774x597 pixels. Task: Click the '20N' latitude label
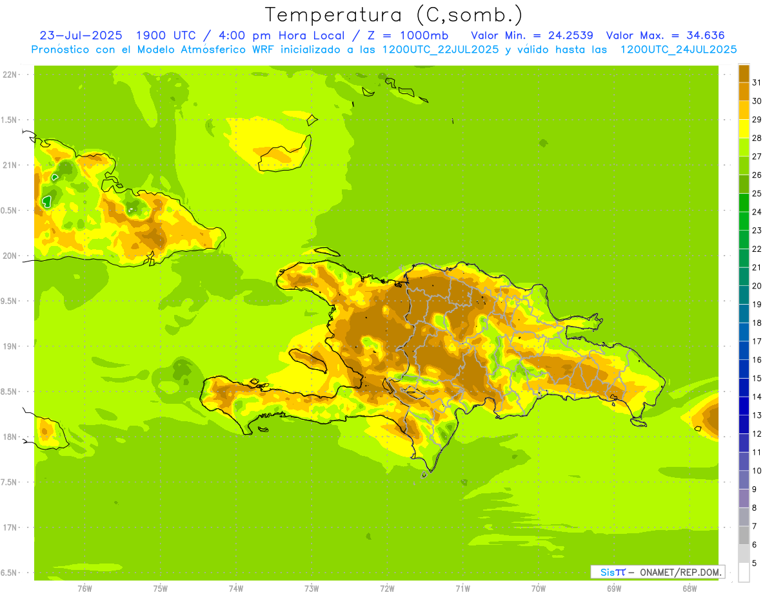pyautogui.click(x=11, y=256)
